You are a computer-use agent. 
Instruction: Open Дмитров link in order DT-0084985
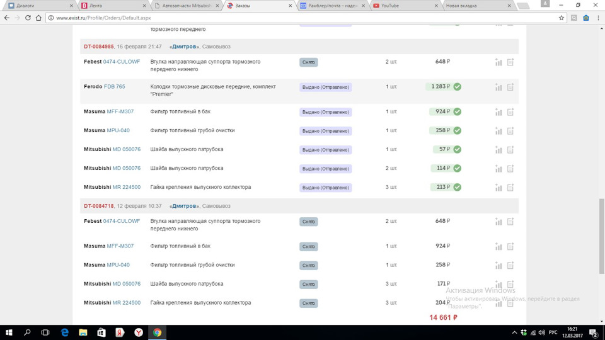pyautogui.click(x=184, y=46)
